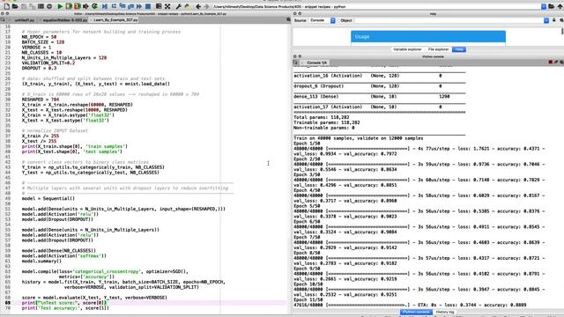Viewport: 564px width, 317px height.
Task: Run file with green play icon
Action: (x=60, y=6)
